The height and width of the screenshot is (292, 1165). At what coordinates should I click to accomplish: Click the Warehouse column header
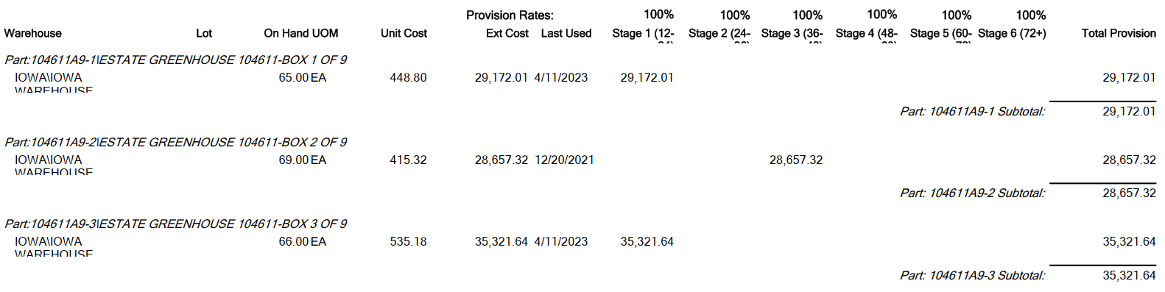(32, 33)
